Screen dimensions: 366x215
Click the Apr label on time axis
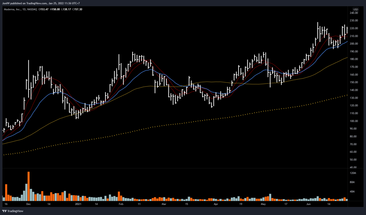point(216,205)
